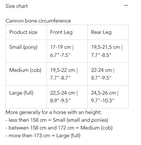141x145 pixels.
Task: Select the Cannon bone circumference caption
Action: tap(38, 21)
